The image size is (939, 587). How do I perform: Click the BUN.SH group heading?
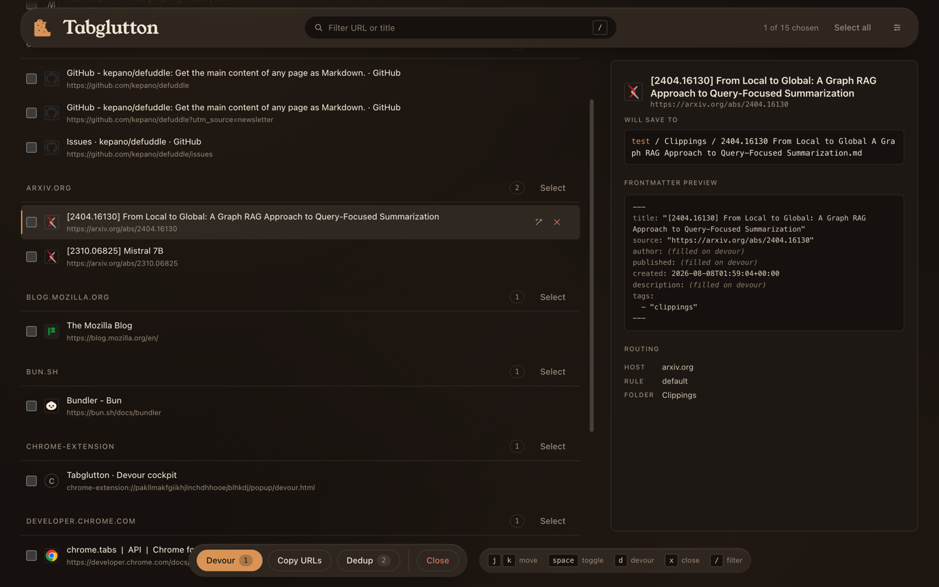tap(42, 372)
